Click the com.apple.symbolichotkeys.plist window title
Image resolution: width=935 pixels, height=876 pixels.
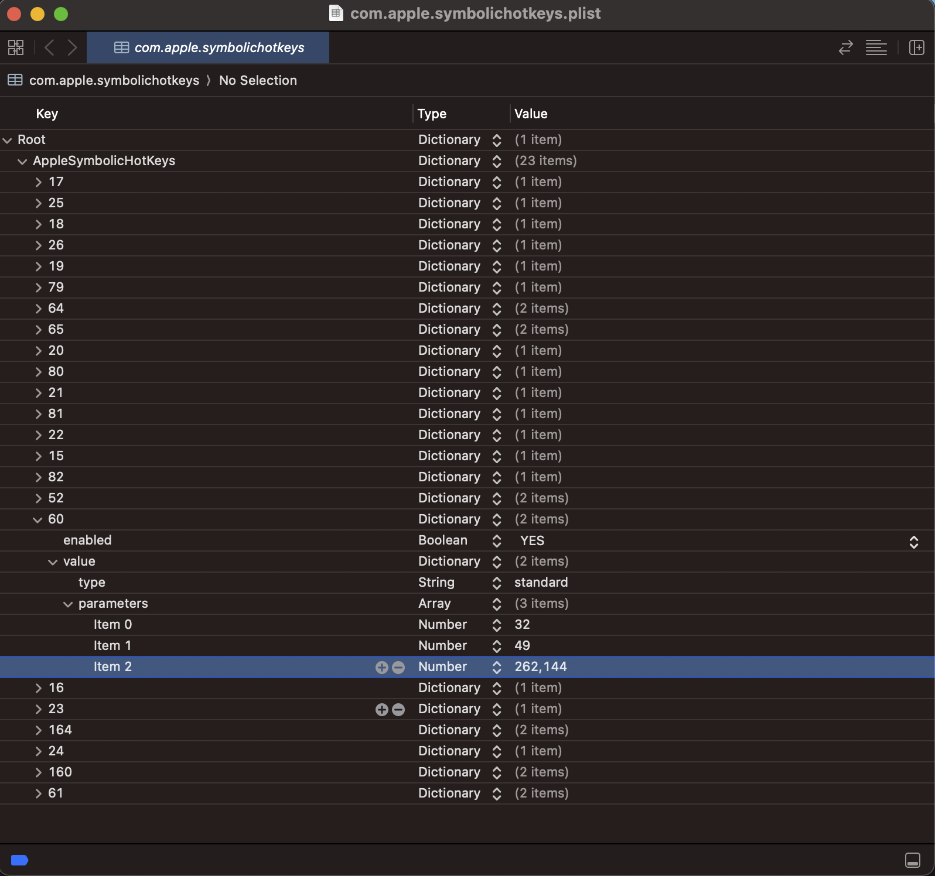coord(475,13)
